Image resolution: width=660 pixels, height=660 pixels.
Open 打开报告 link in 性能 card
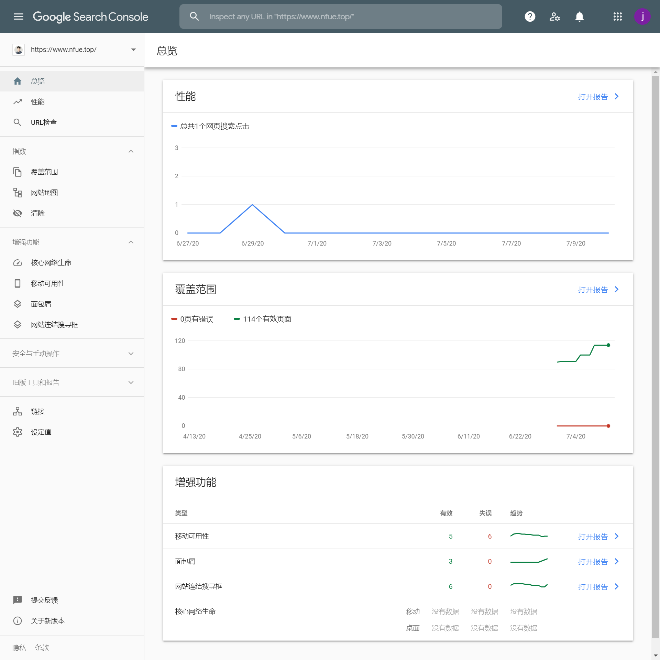(598, 97)
